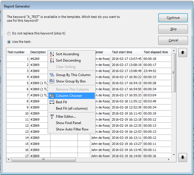Select test number cell 12
Viewport: 194px width, 175px height.
(x=18, y=126)
